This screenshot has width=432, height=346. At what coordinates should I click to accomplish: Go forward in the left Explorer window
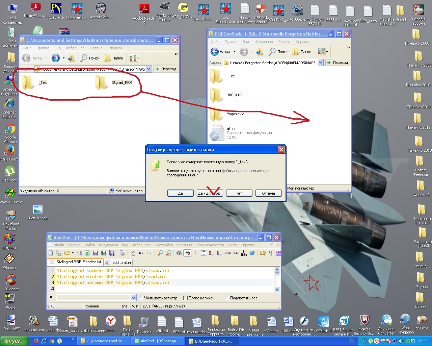[x=56, y=58]
